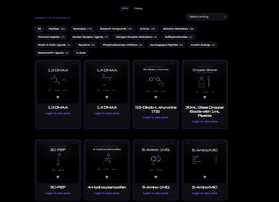View the 3,5-Diiodo-L-thyronine product thumbnail
Viewport: 279px width, 202px height.
(156, 83)
